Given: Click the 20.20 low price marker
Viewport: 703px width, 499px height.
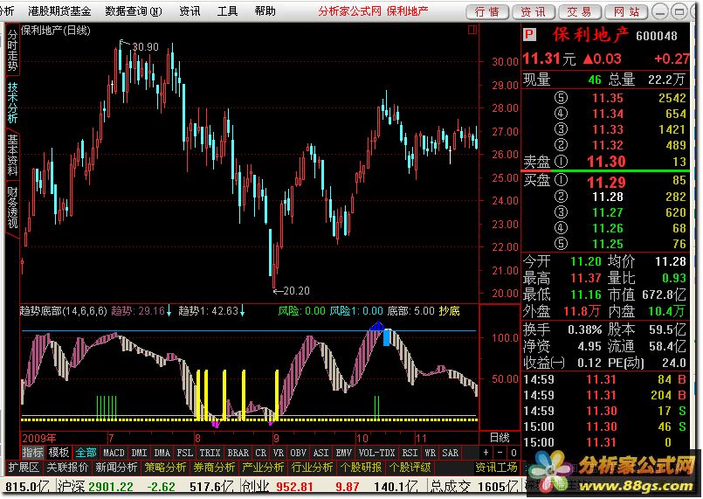Looking at the screenshot, I should click(296, 291).
